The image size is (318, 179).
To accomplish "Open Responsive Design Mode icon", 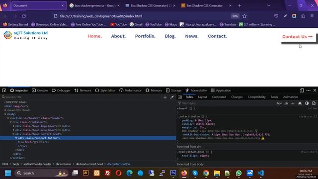I will [x=302, y=90].
